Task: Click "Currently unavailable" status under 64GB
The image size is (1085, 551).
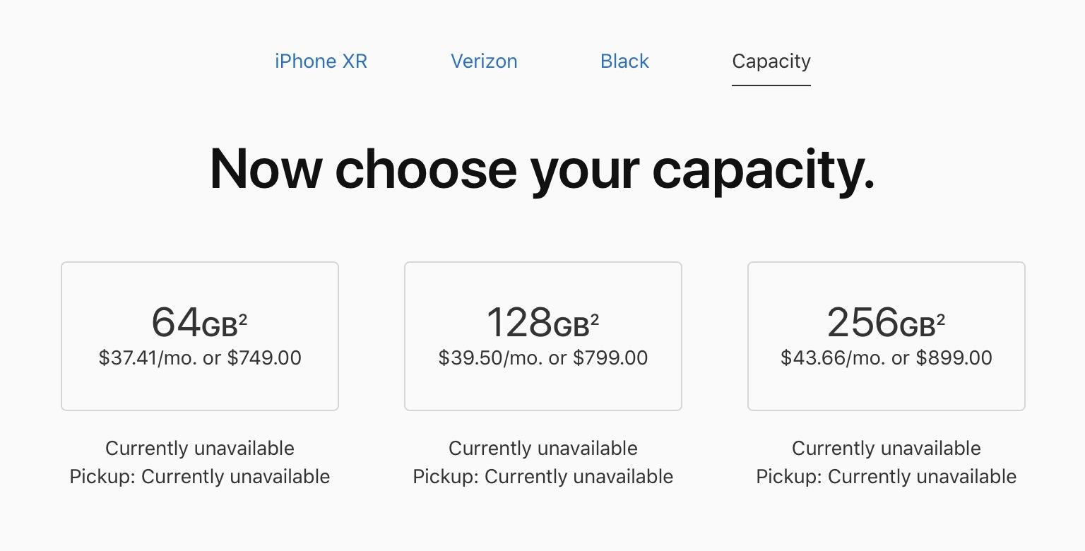Action: 200,449
